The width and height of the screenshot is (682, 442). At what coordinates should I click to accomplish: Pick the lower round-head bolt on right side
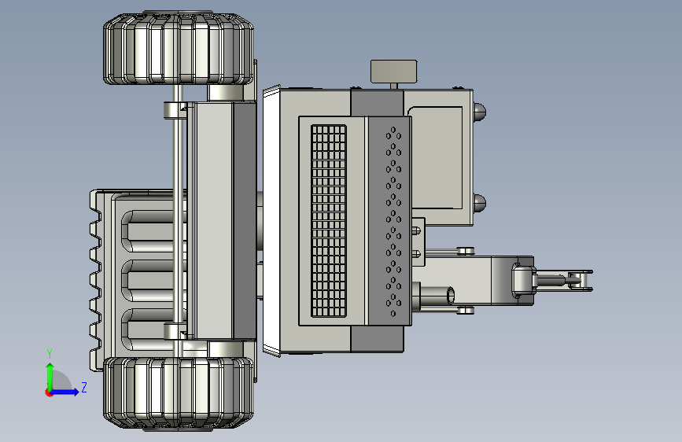coord(479,203)
